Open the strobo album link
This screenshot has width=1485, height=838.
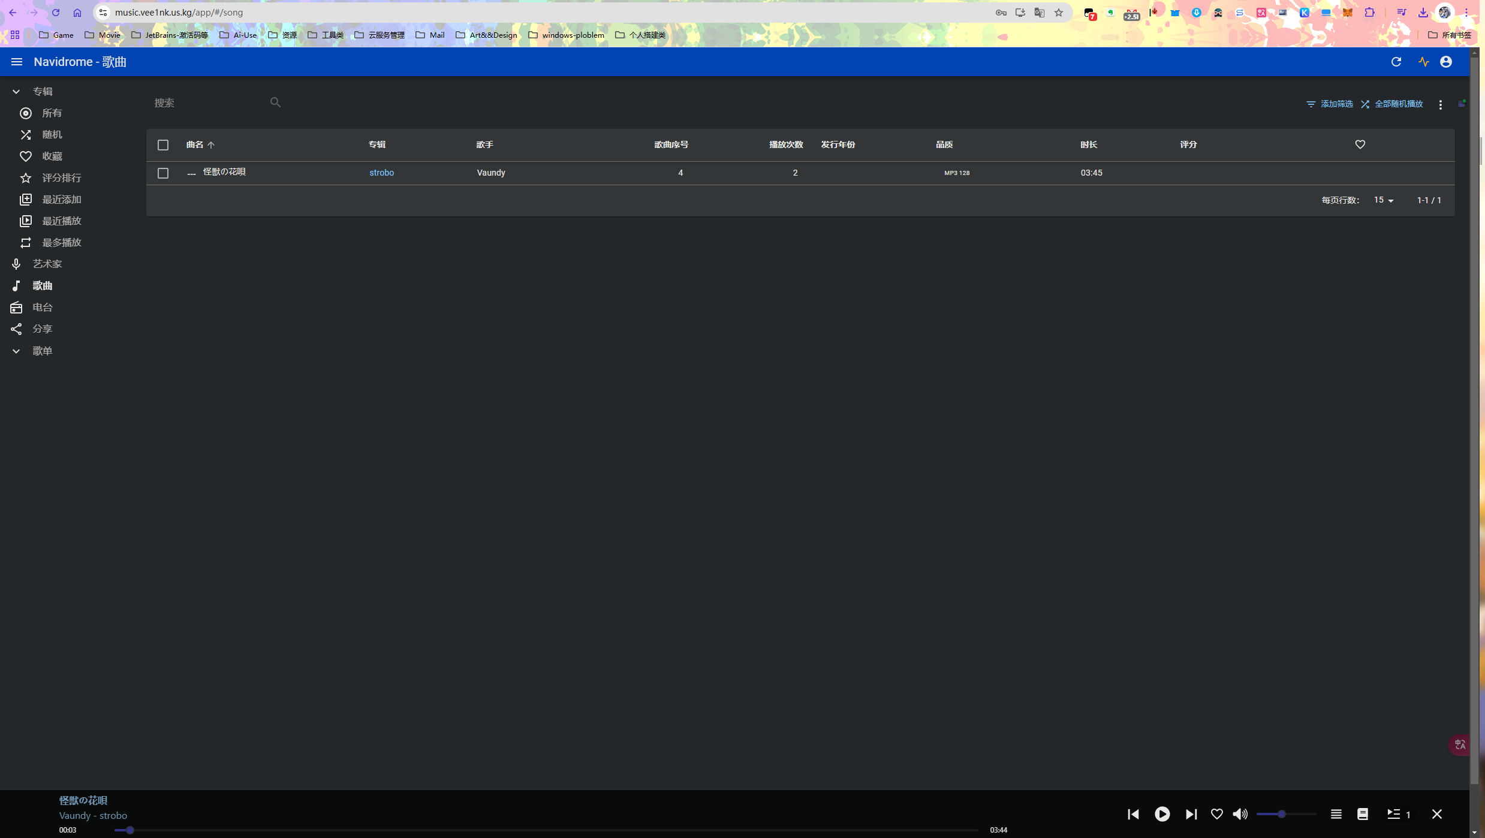(x=381, y=173)
